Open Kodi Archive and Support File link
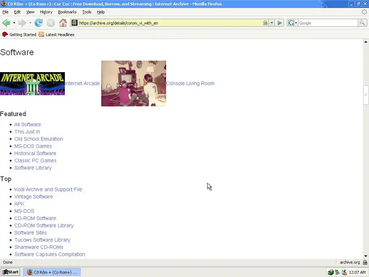 tap(48, 189)
